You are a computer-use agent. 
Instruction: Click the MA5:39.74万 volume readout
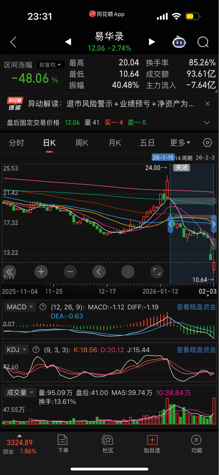(x=132, y=393)
